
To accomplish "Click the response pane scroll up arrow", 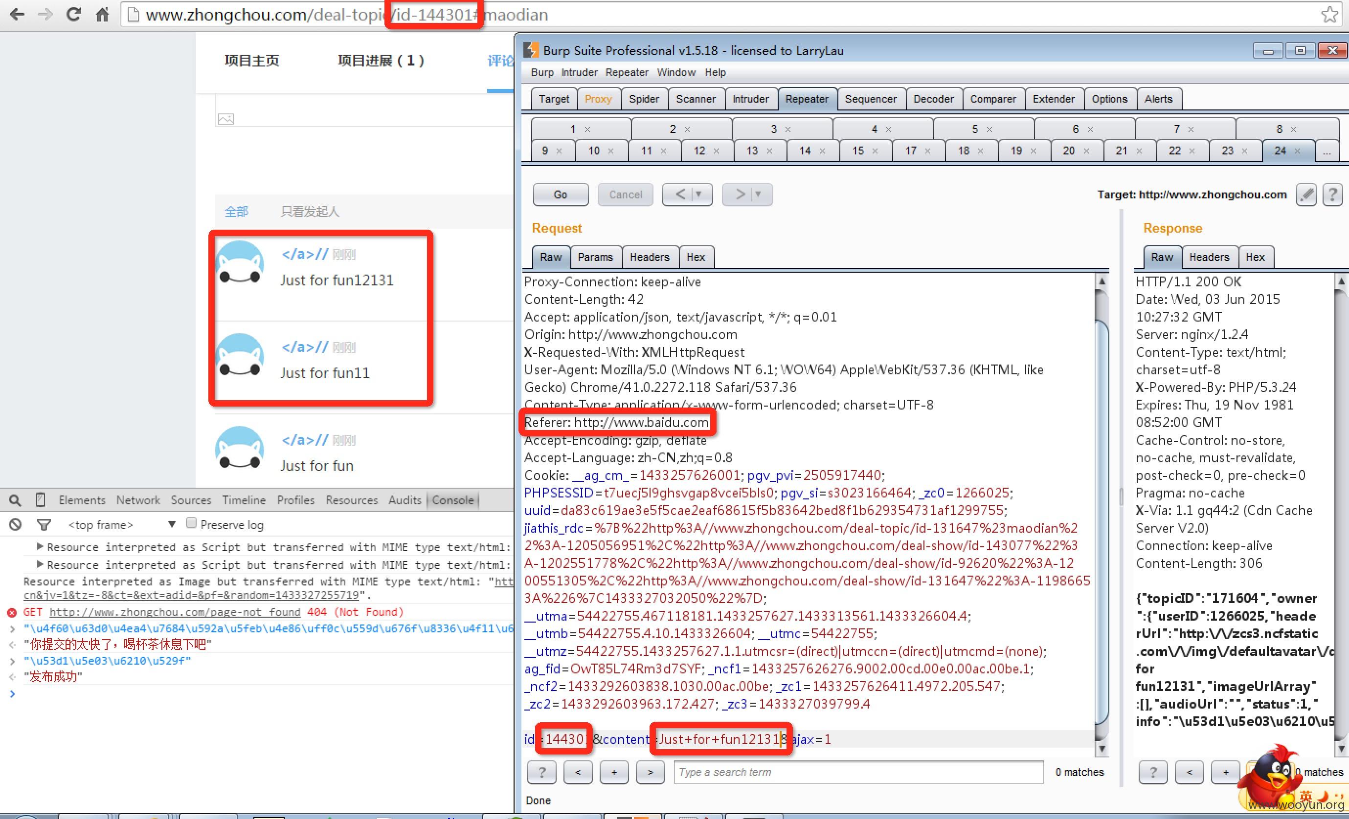I will 1341,281.
